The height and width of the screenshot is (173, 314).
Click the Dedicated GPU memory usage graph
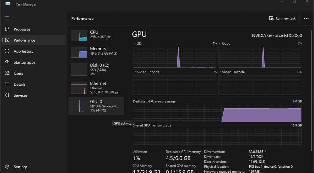(x=217, y=113)
